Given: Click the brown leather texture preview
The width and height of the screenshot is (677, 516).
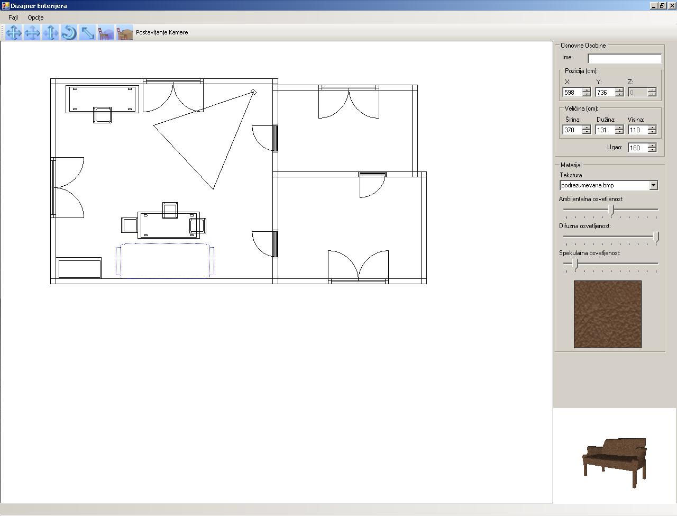Looking at the screenshot, I should pyautogui.click(x=607, y=314).
